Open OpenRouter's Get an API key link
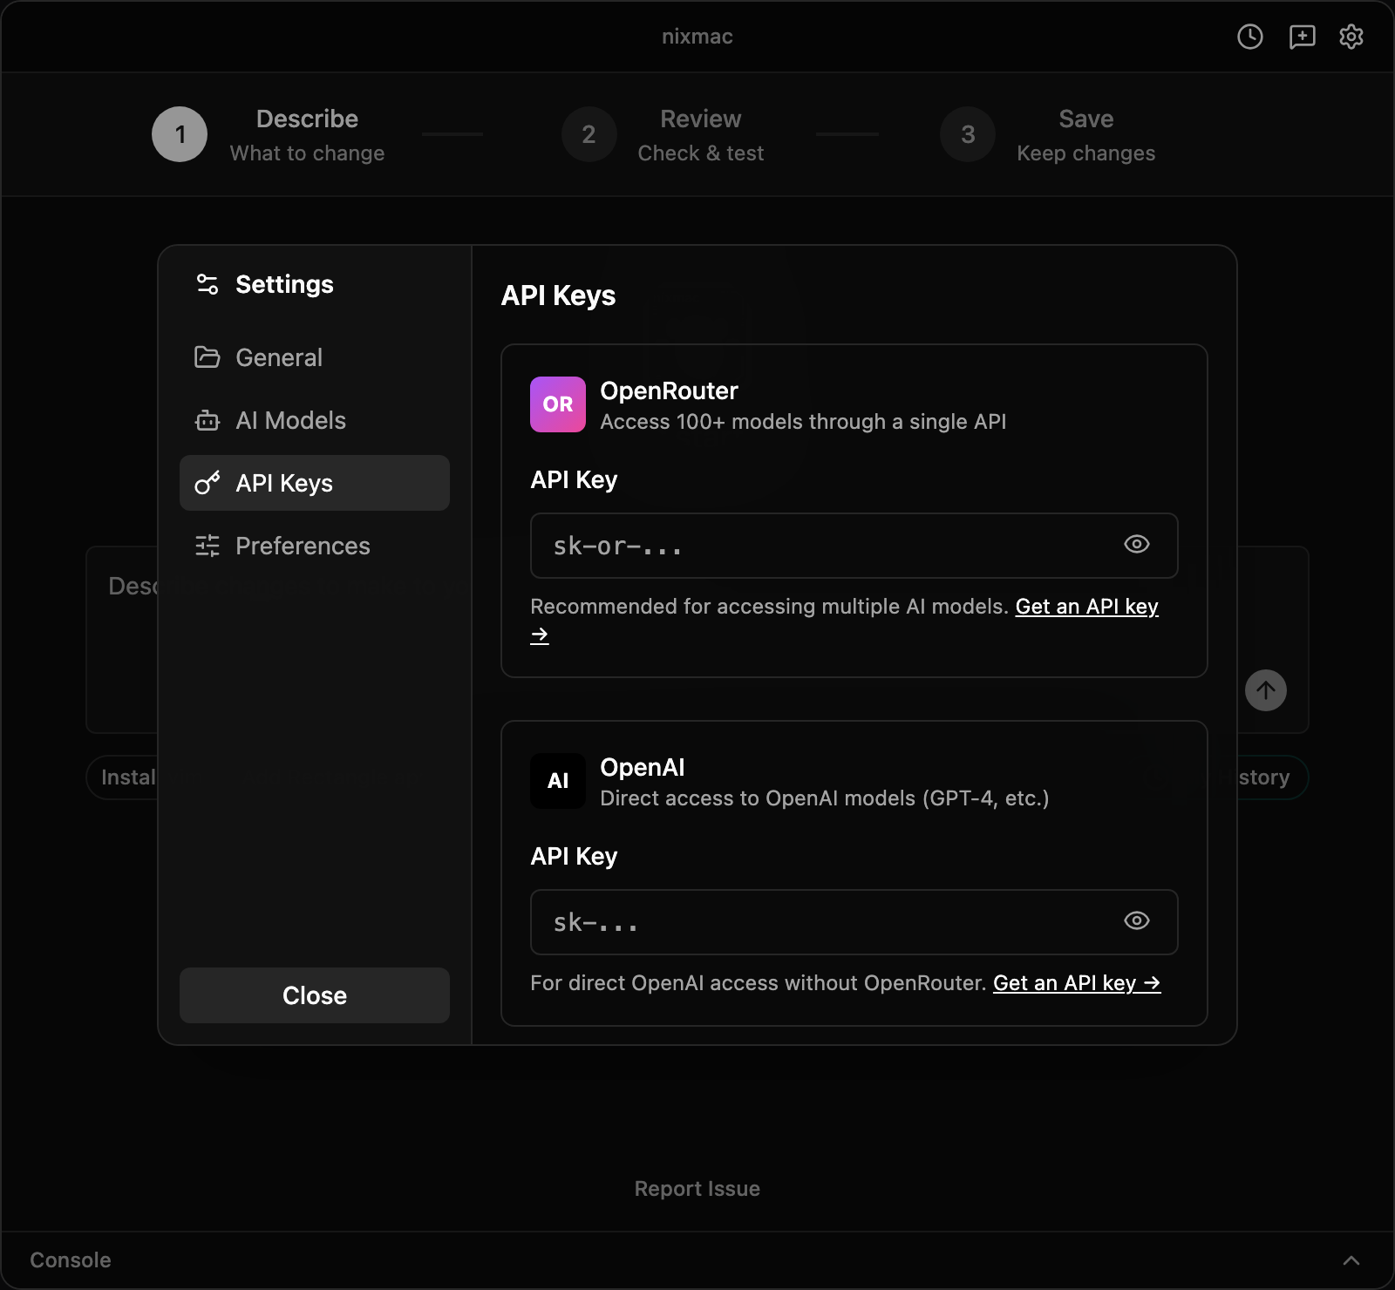 pyautogui.click(x=1086, y=607)
